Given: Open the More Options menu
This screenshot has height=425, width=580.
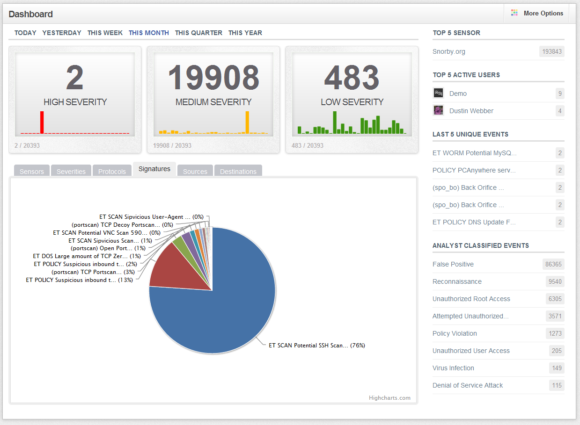Looking at the screenshot, I should pos(536,13).
